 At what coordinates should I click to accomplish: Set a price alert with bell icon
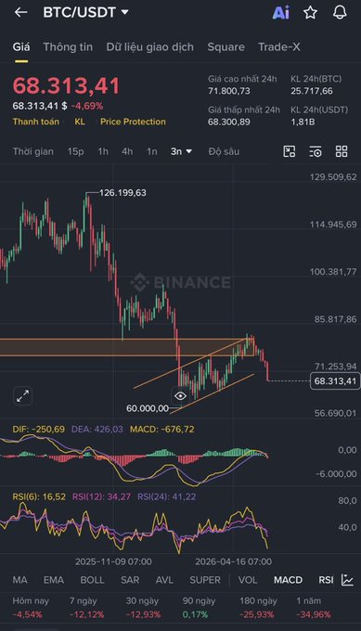340,12
